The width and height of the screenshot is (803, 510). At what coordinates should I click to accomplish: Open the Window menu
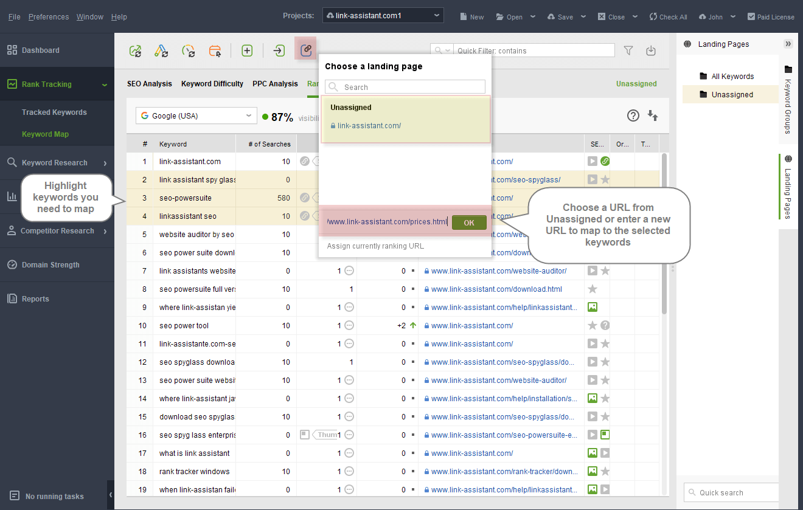pos(90,17)
